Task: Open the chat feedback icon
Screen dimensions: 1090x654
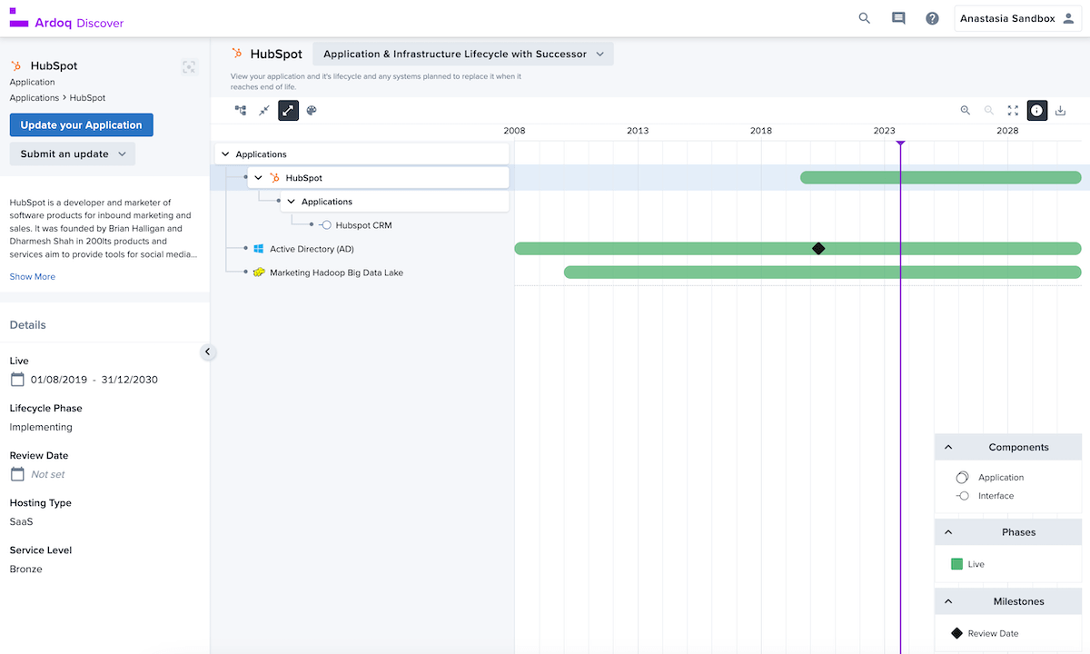Action: (x=898, y=18)
